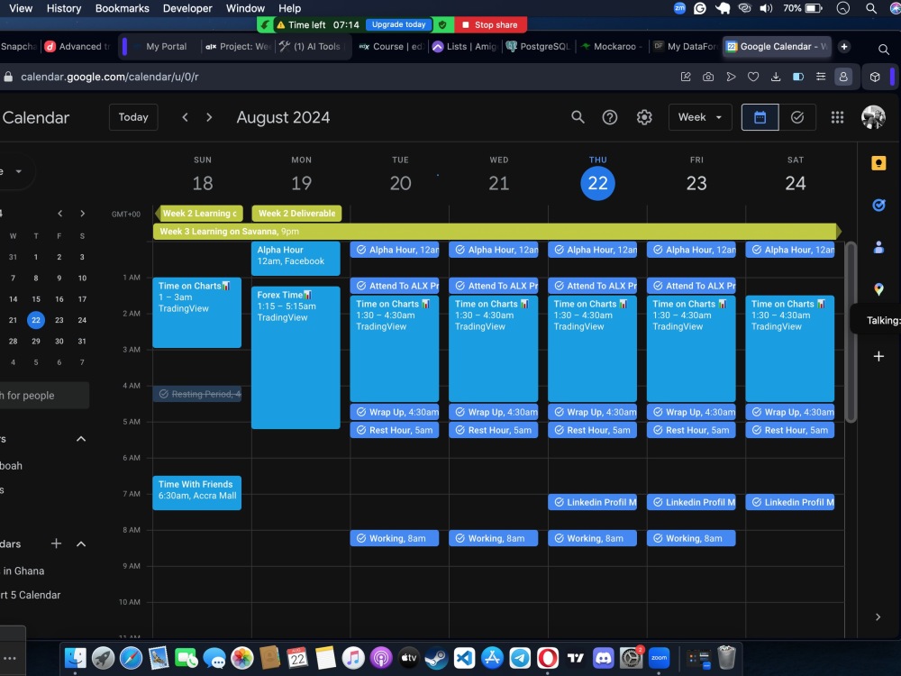Mark Saturday Alpha Hour task complete
901x676 pixels.
click(756, 250)
